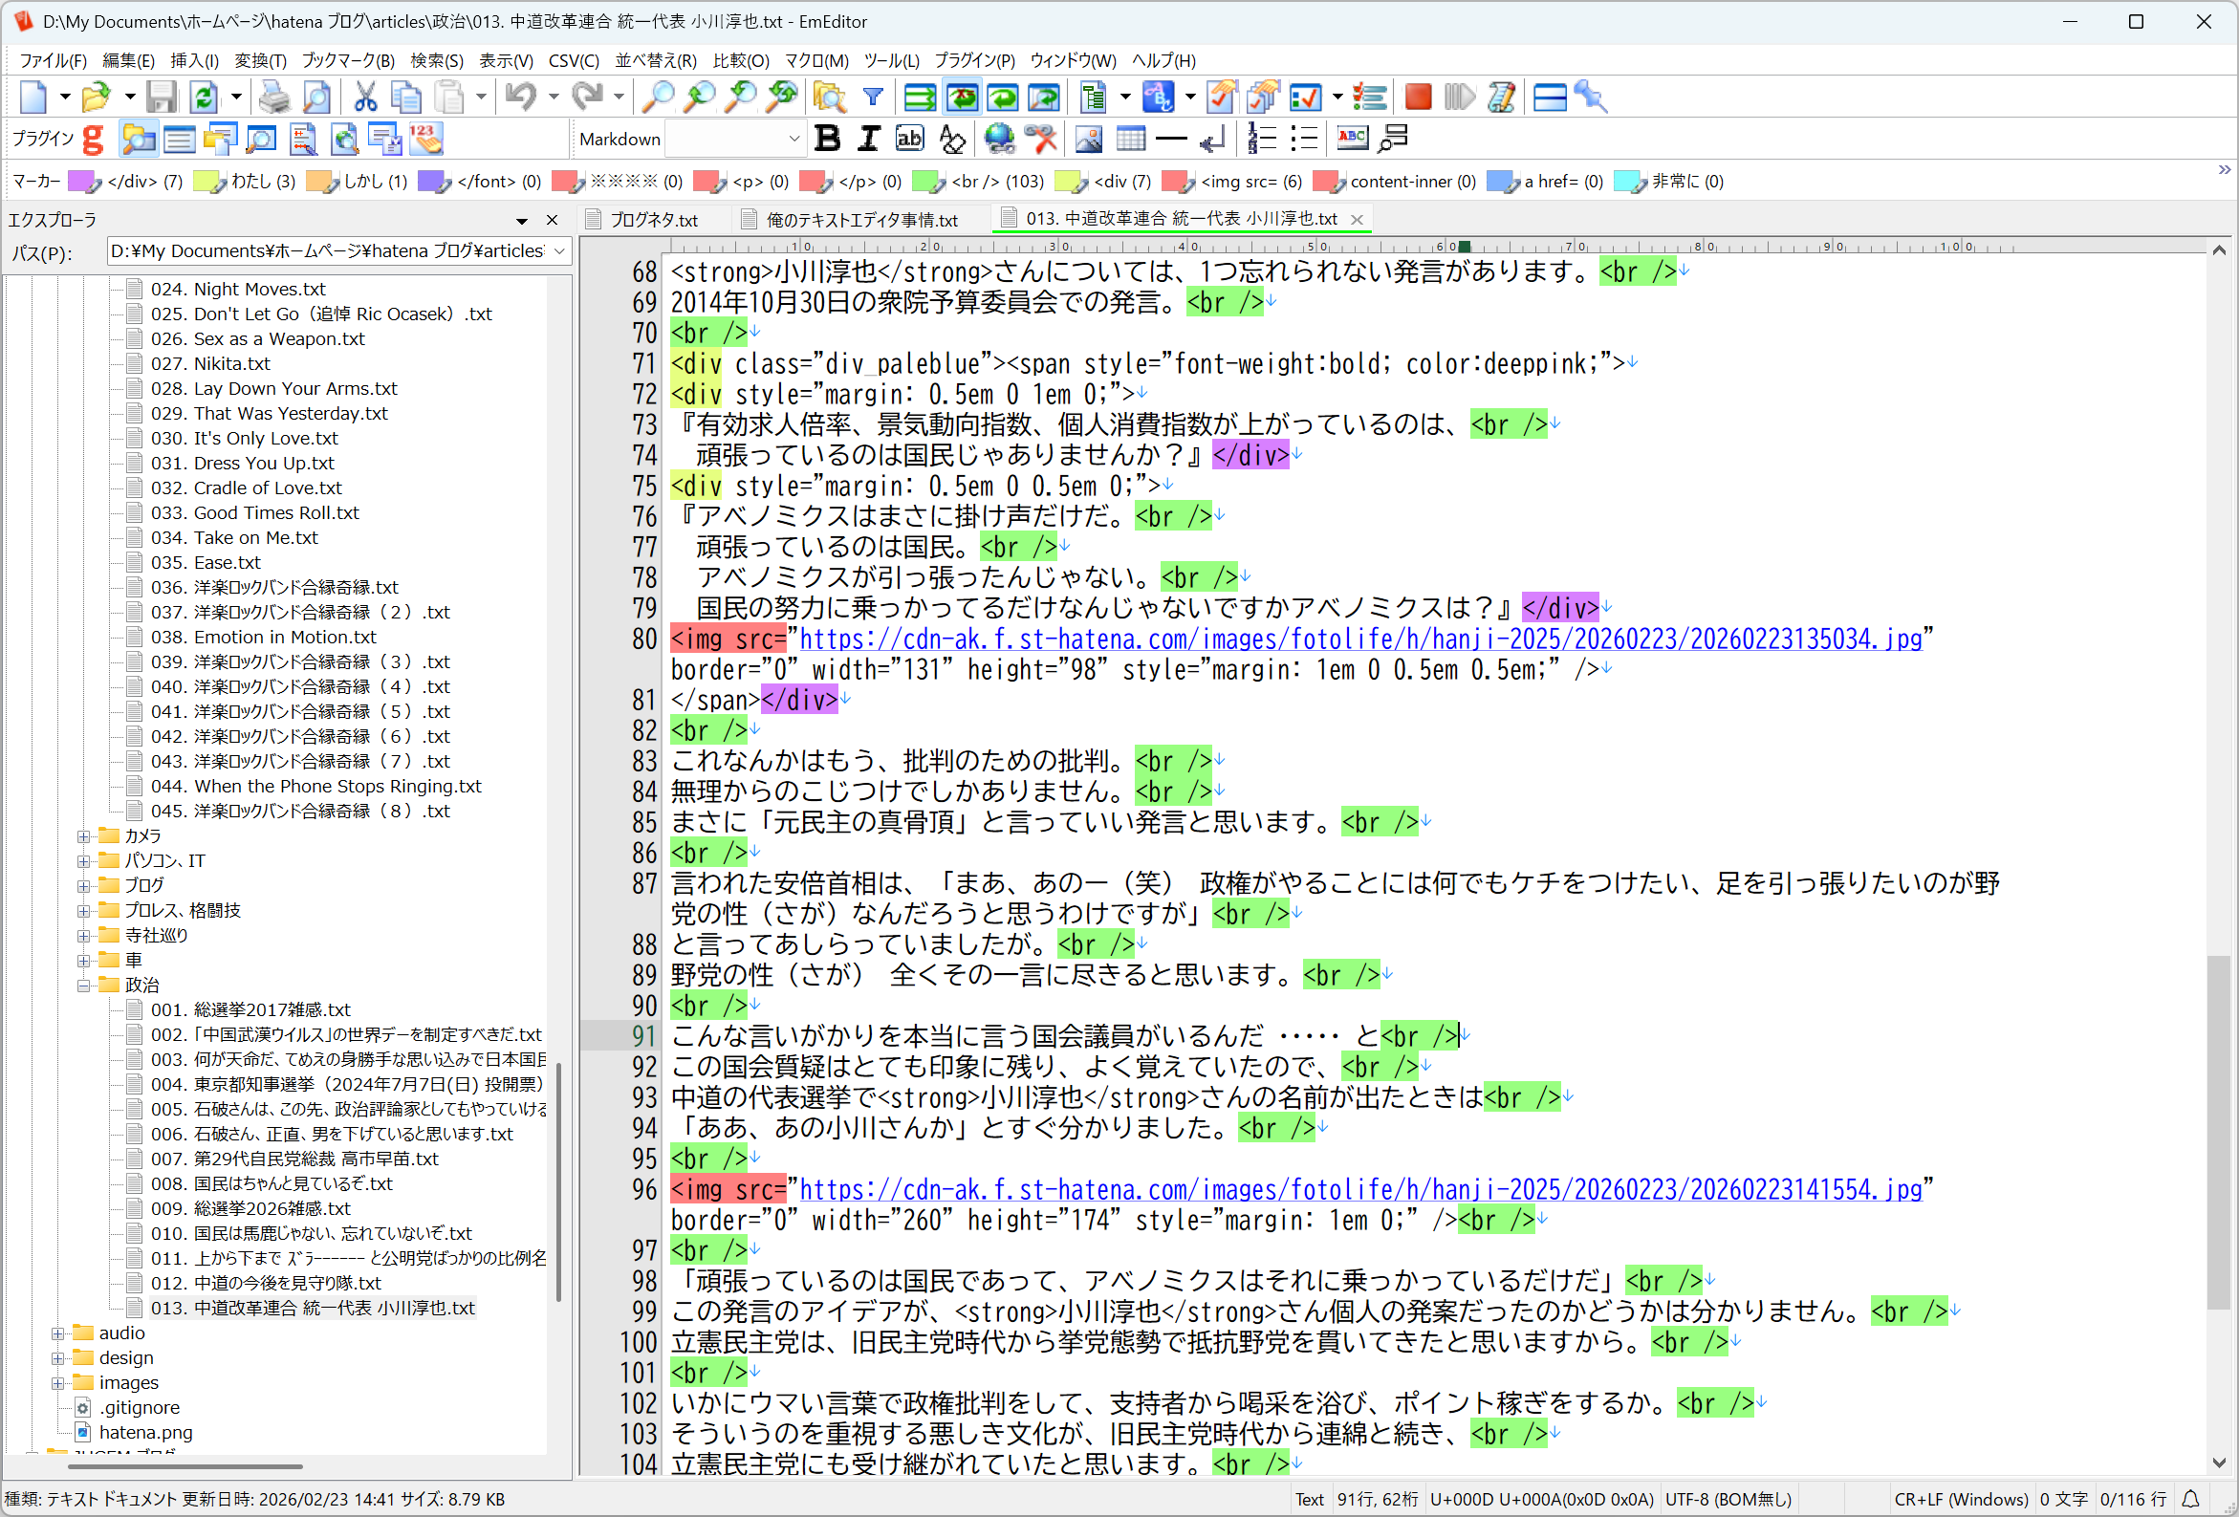Collapse the 政治 folder

click(x=84, y=986)
